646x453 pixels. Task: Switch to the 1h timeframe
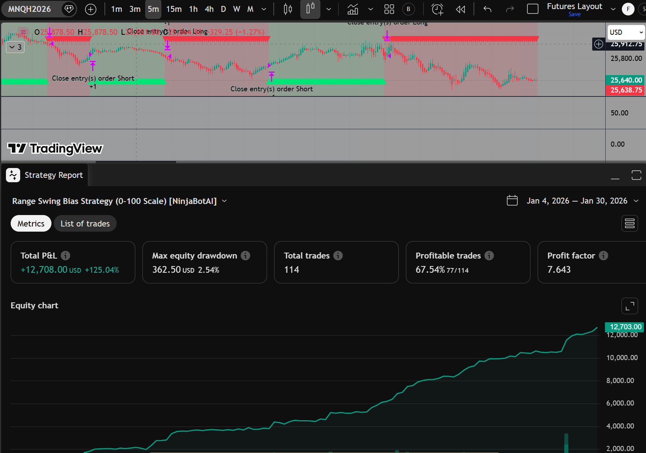193,9
